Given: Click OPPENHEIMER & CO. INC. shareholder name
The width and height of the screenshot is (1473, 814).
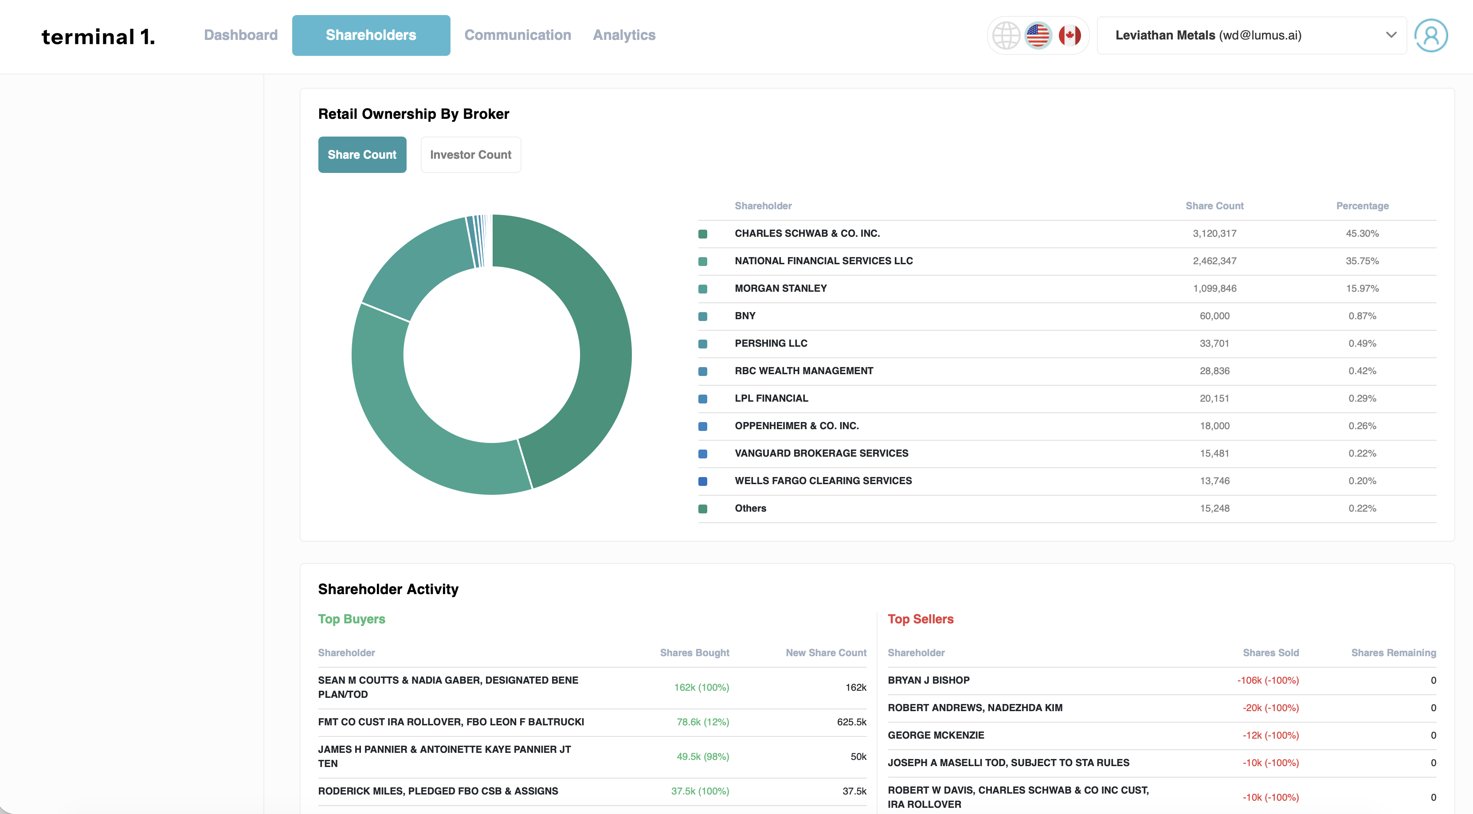Looking at the screenshot, I should [x=796, y=425].
